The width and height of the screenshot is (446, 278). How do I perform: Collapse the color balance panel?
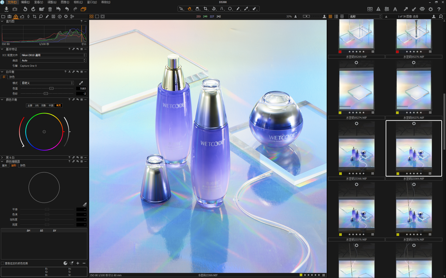pos(2,100)
